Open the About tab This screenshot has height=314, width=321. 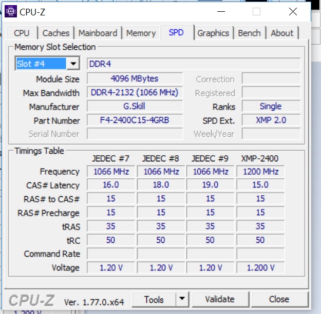(x=282, y=33)
